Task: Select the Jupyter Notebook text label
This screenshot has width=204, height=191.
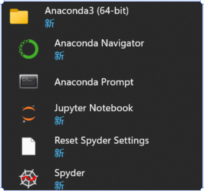Action: point(94,108)
